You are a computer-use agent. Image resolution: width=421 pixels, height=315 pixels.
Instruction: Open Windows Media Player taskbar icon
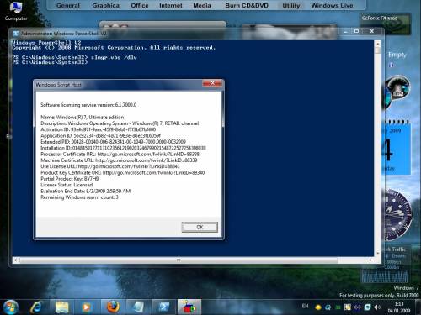pyautogui.click(x=87, y=307)
